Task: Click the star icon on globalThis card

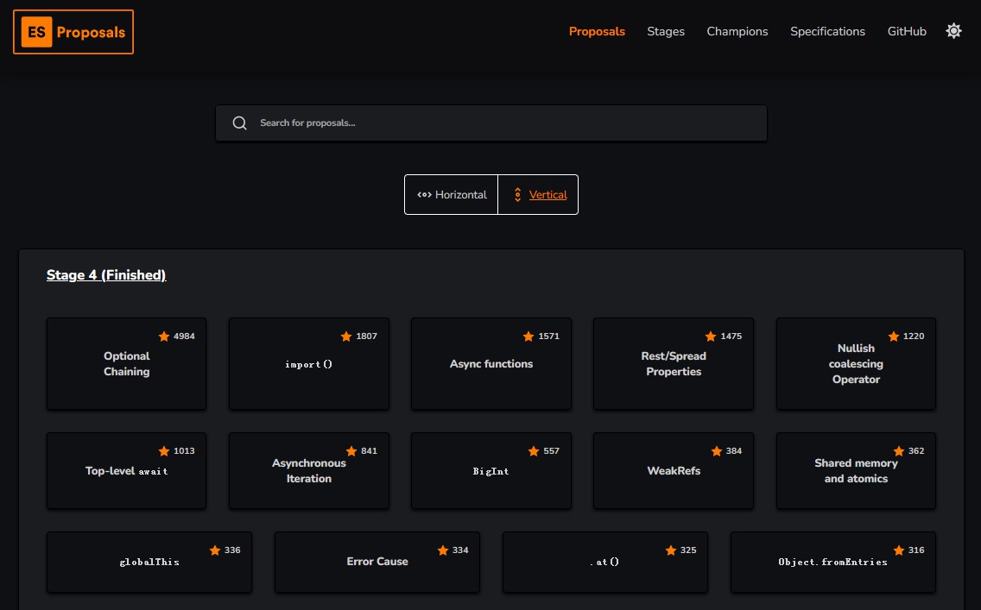Action: click(x=215, y=550)
